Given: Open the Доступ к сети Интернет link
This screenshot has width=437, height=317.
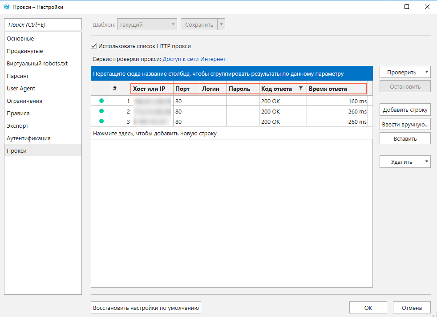Looking at the screenshot, I should point(194,59).
